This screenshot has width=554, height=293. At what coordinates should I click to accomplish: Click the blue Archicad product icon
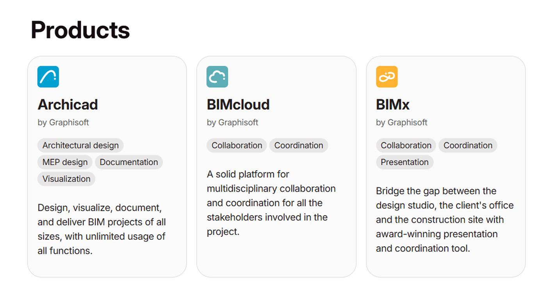(48, 77)
